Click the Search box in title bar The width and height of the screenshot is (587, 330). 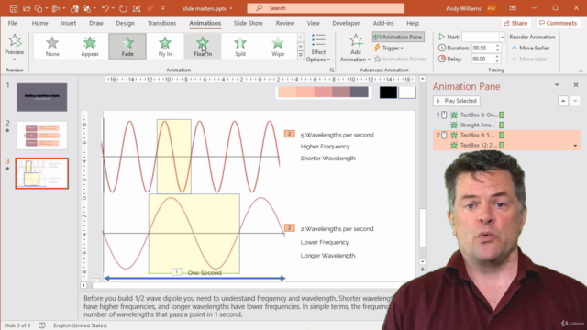click(326, 8)
